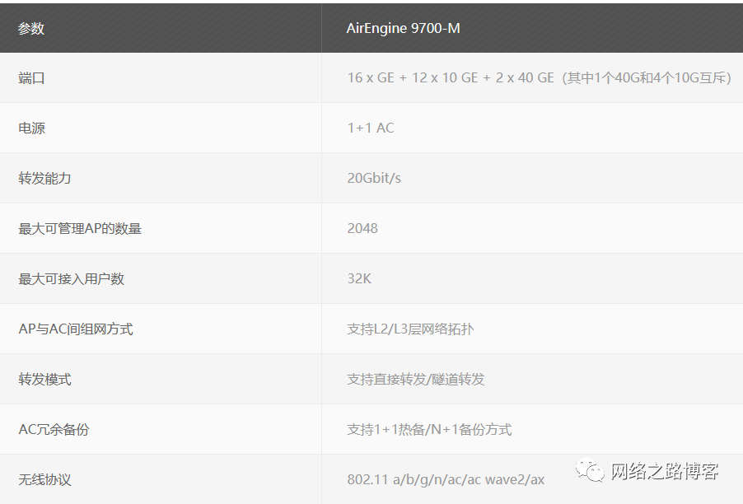Click the 20Gbit/s value
This screenshot has height=504, width=743.
click(x=374, y=178)
